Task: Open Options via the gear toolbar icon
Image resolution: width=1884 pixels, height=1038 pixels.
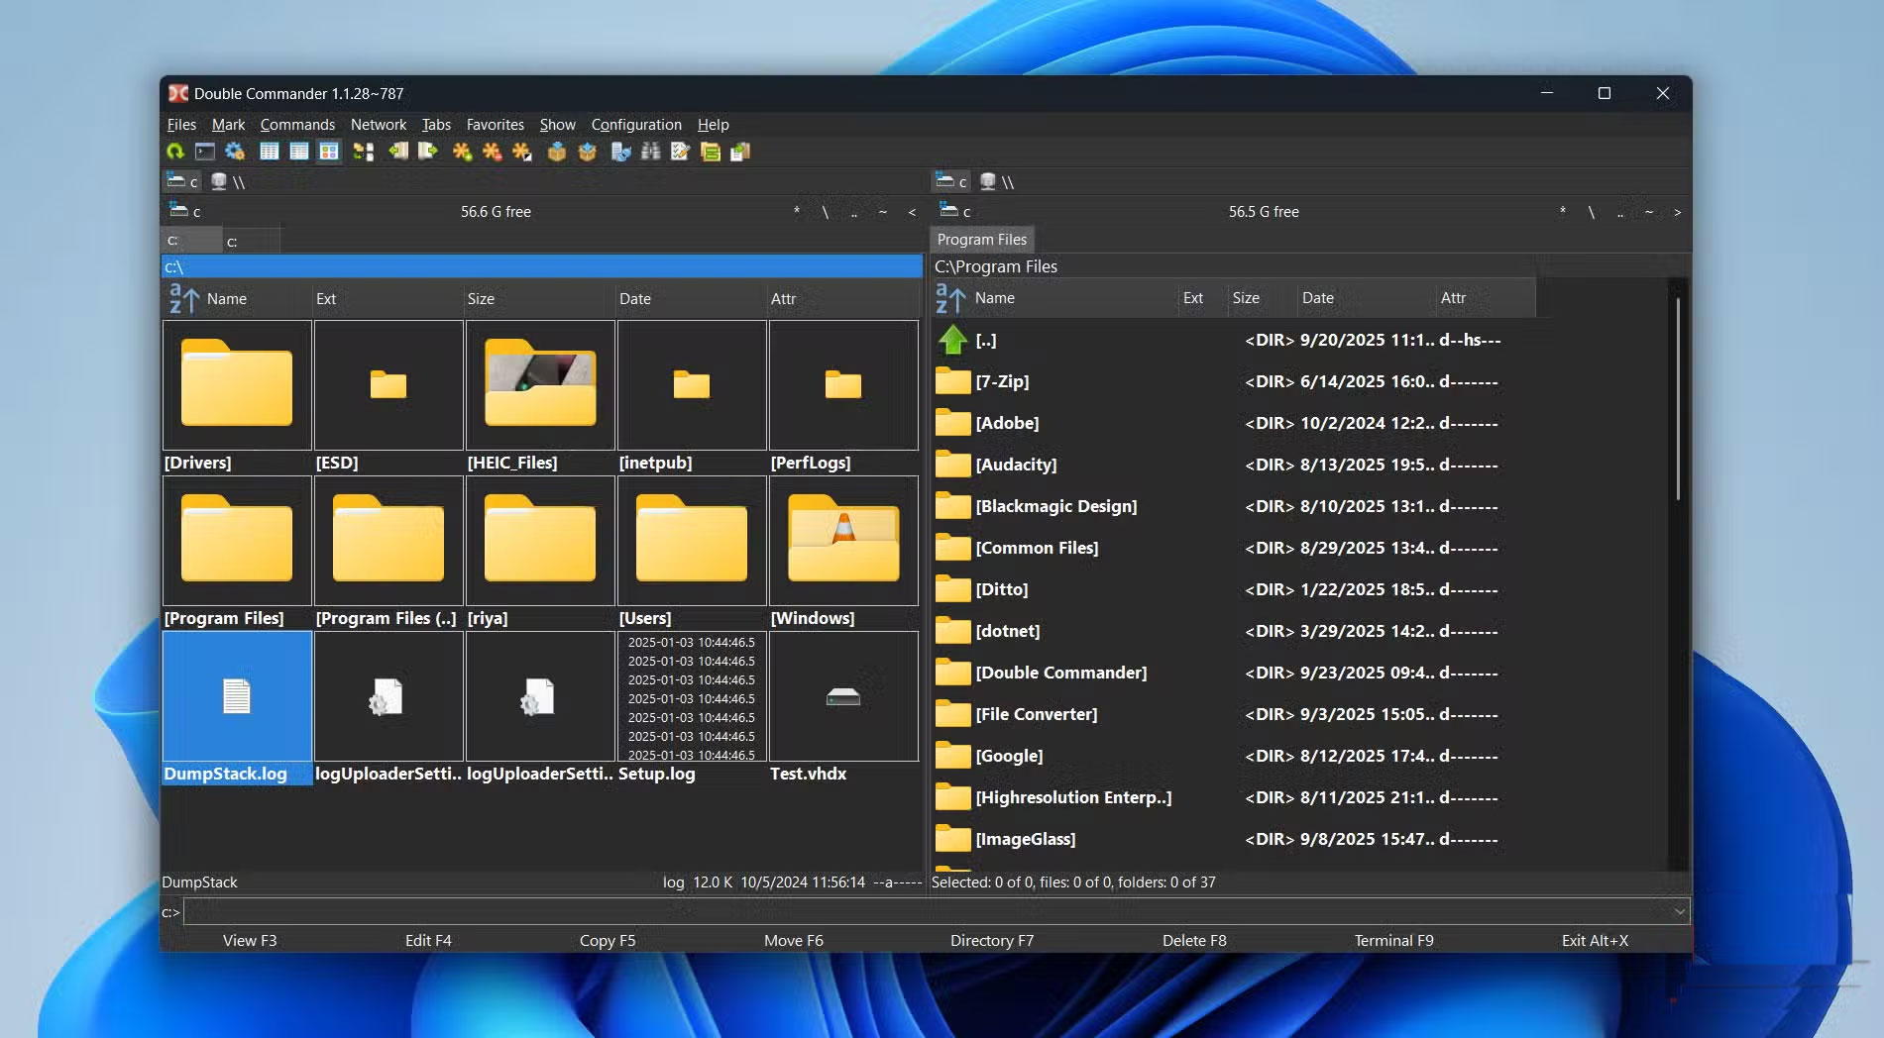Action: 234,151
